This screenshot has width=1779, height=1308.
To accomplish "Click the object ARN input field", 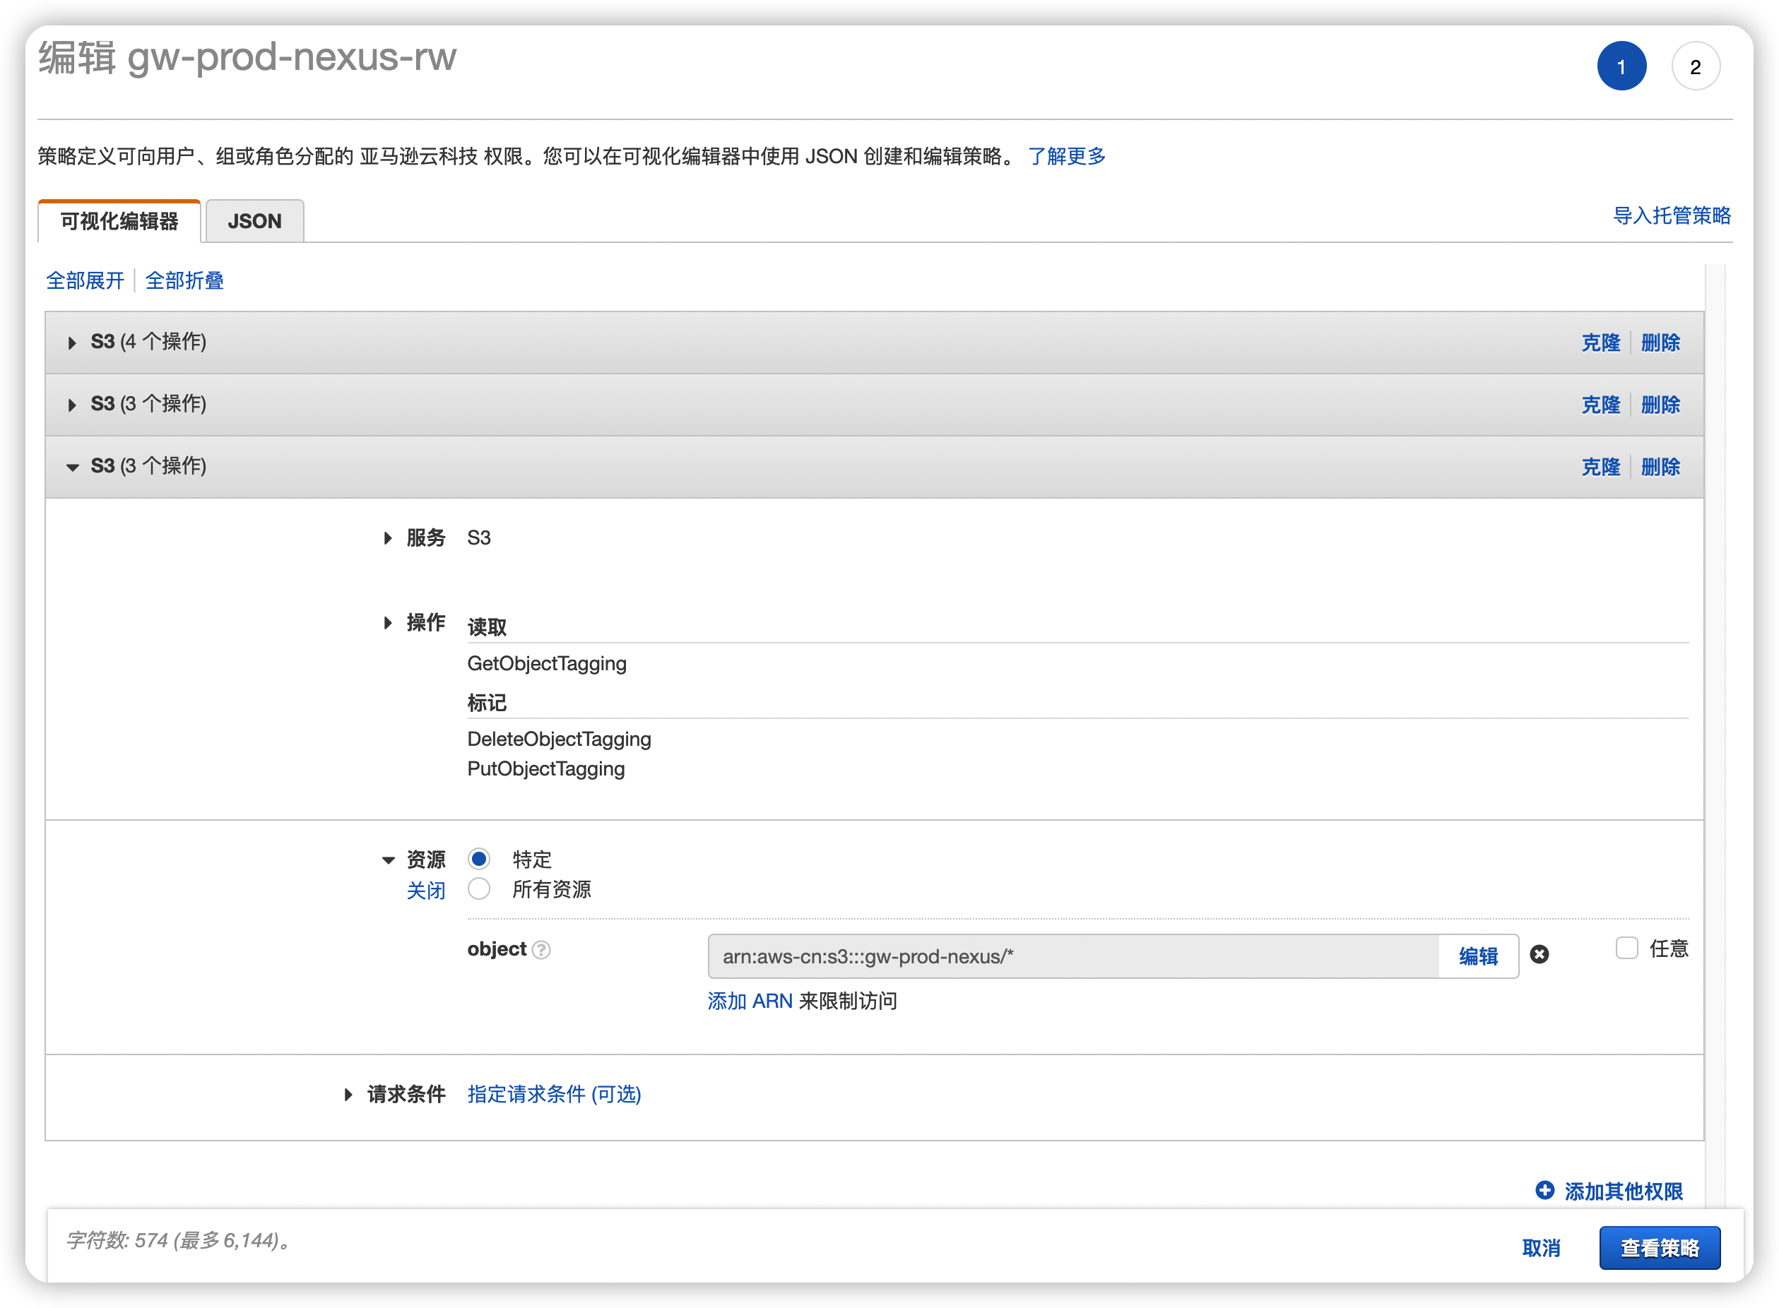I will (x=1072, y=956).
